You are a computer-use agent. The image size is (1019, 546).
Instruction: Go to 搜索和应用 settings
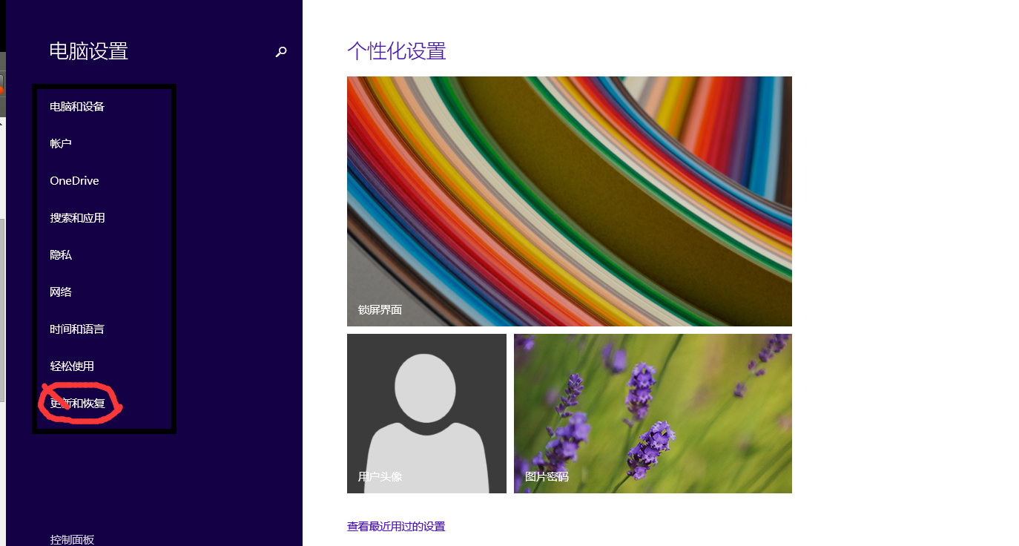coord(77,218)
